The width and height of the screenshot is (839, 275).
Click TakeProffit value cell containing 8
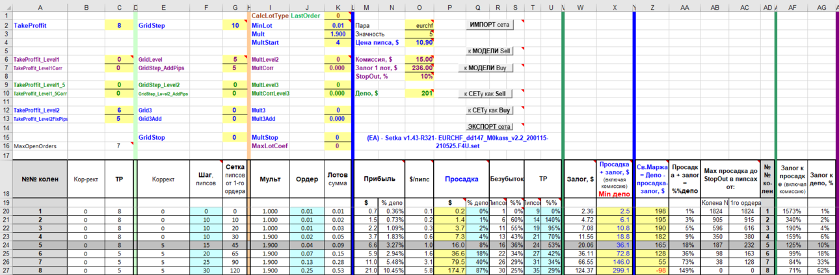(x=119, y=25)
